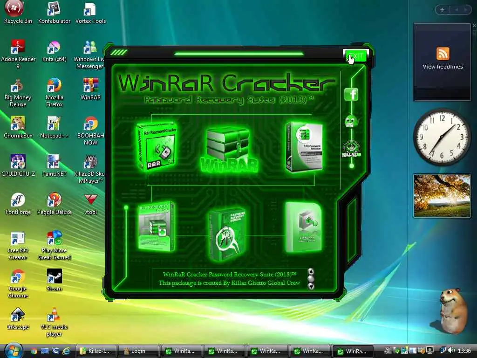This screenshot has height=358, width=477.
Task: Select the Free ISO Creator shortcut
Action: tap(18, 246)
